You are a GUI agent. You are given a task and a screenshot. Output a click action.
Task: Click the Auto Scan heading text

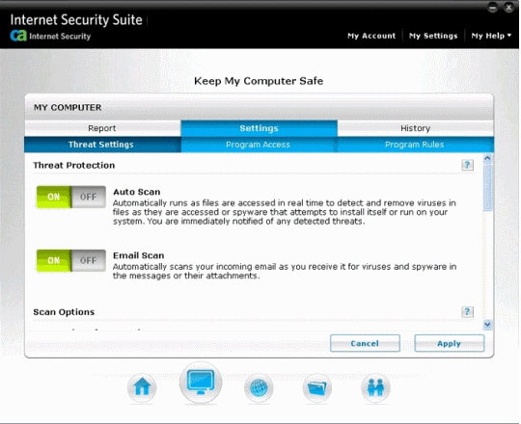click(x=137, y=192)
